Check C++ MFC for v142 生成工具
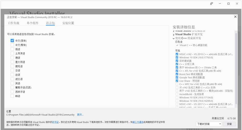242x130 pixels. [177, 84]
